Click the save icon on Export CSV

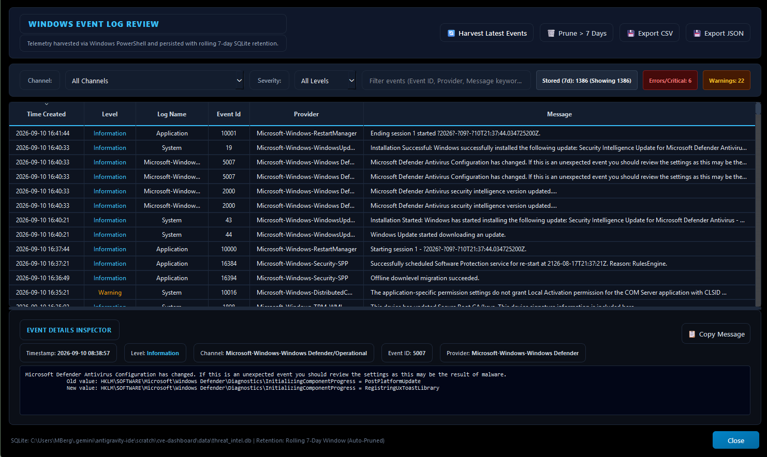631,33
